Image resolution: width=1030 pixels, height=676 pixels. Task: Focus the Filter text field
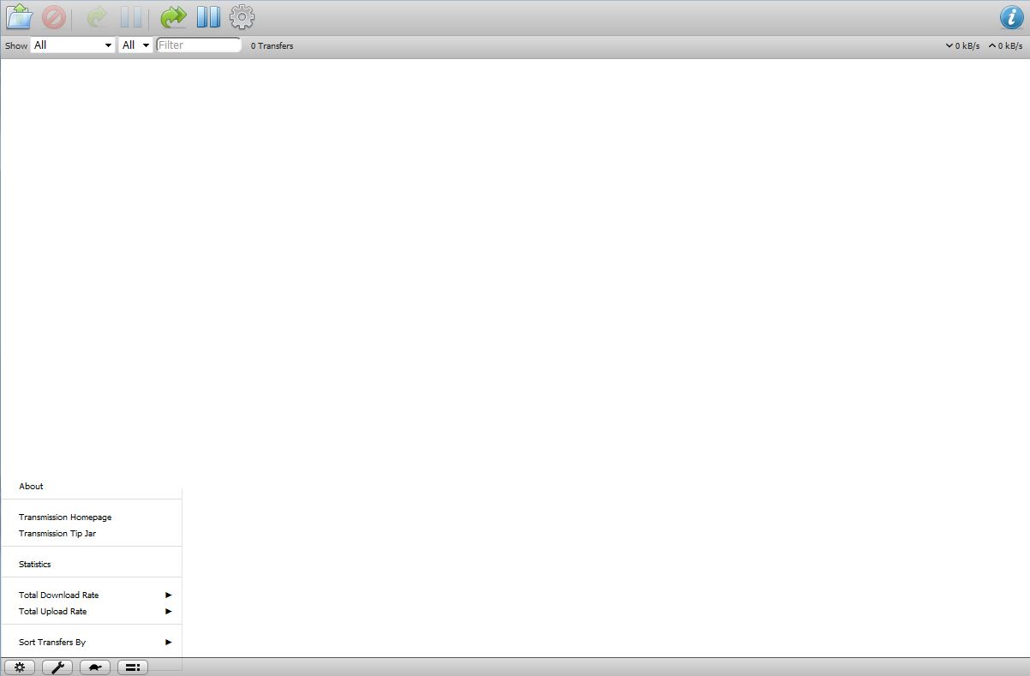[x=199, y=45]
